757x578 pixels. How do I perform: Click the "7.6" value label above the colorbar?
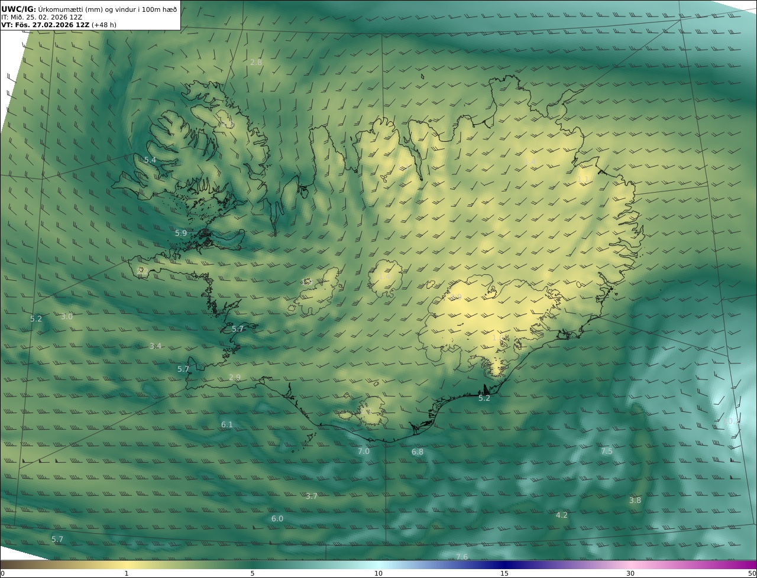pyautogui.click(x=462, y=557)
